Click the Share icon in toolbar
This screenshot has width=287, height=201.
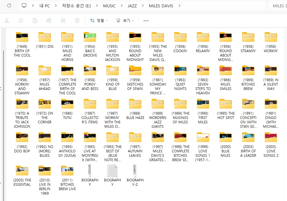pos(63,21)
